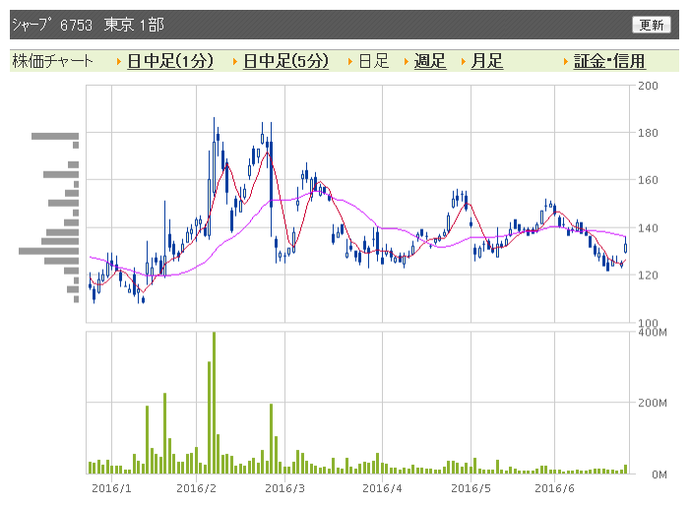Click the tallest volume bar in February 2016

pos(215,403)
